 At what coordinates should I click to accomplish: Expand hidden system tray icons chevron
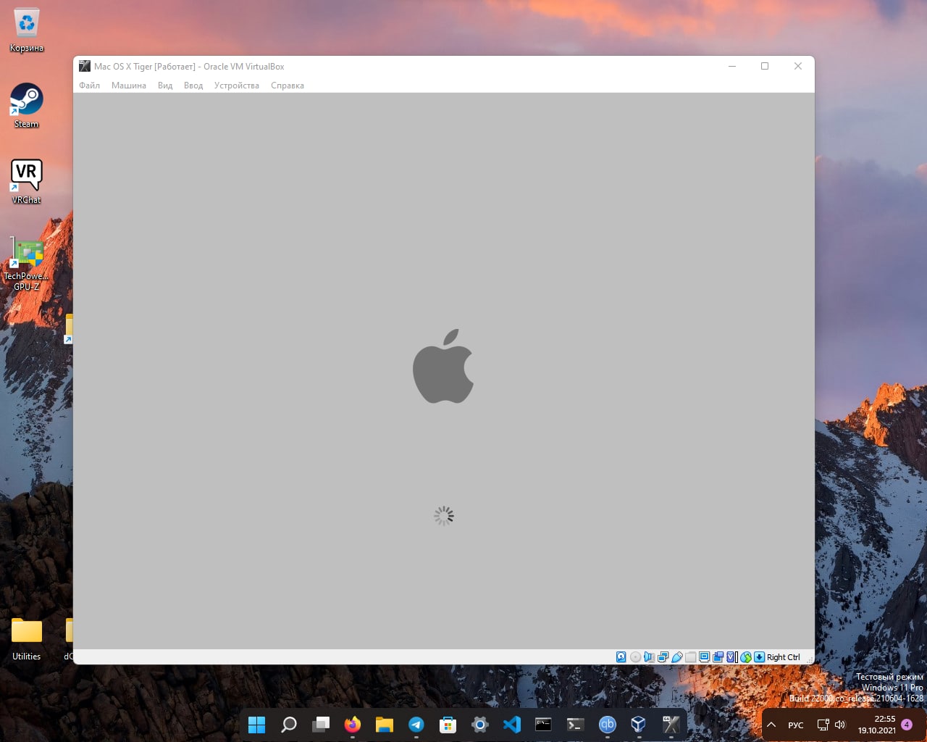click(771, 725)
